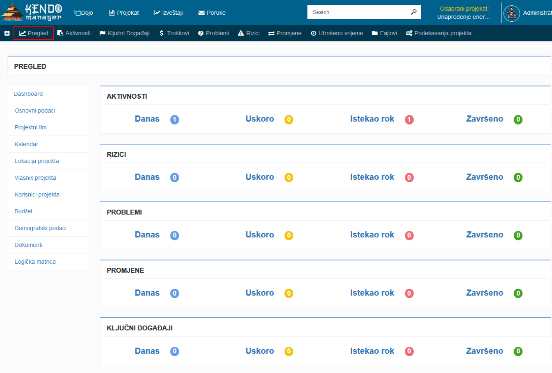Click Istekao rok under Rizici
This screenshot has width=552, height=373.
tap(372, 177)
